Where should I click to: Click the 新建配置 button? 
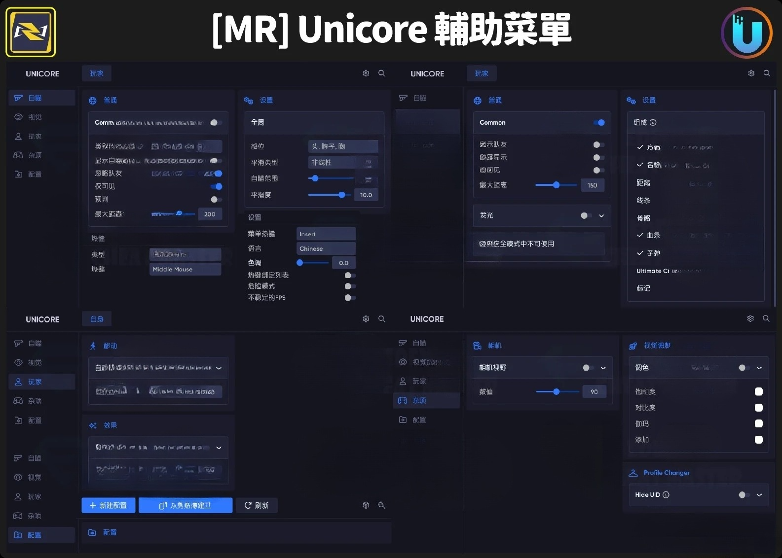pyautogui.click(x=109, y=505)
